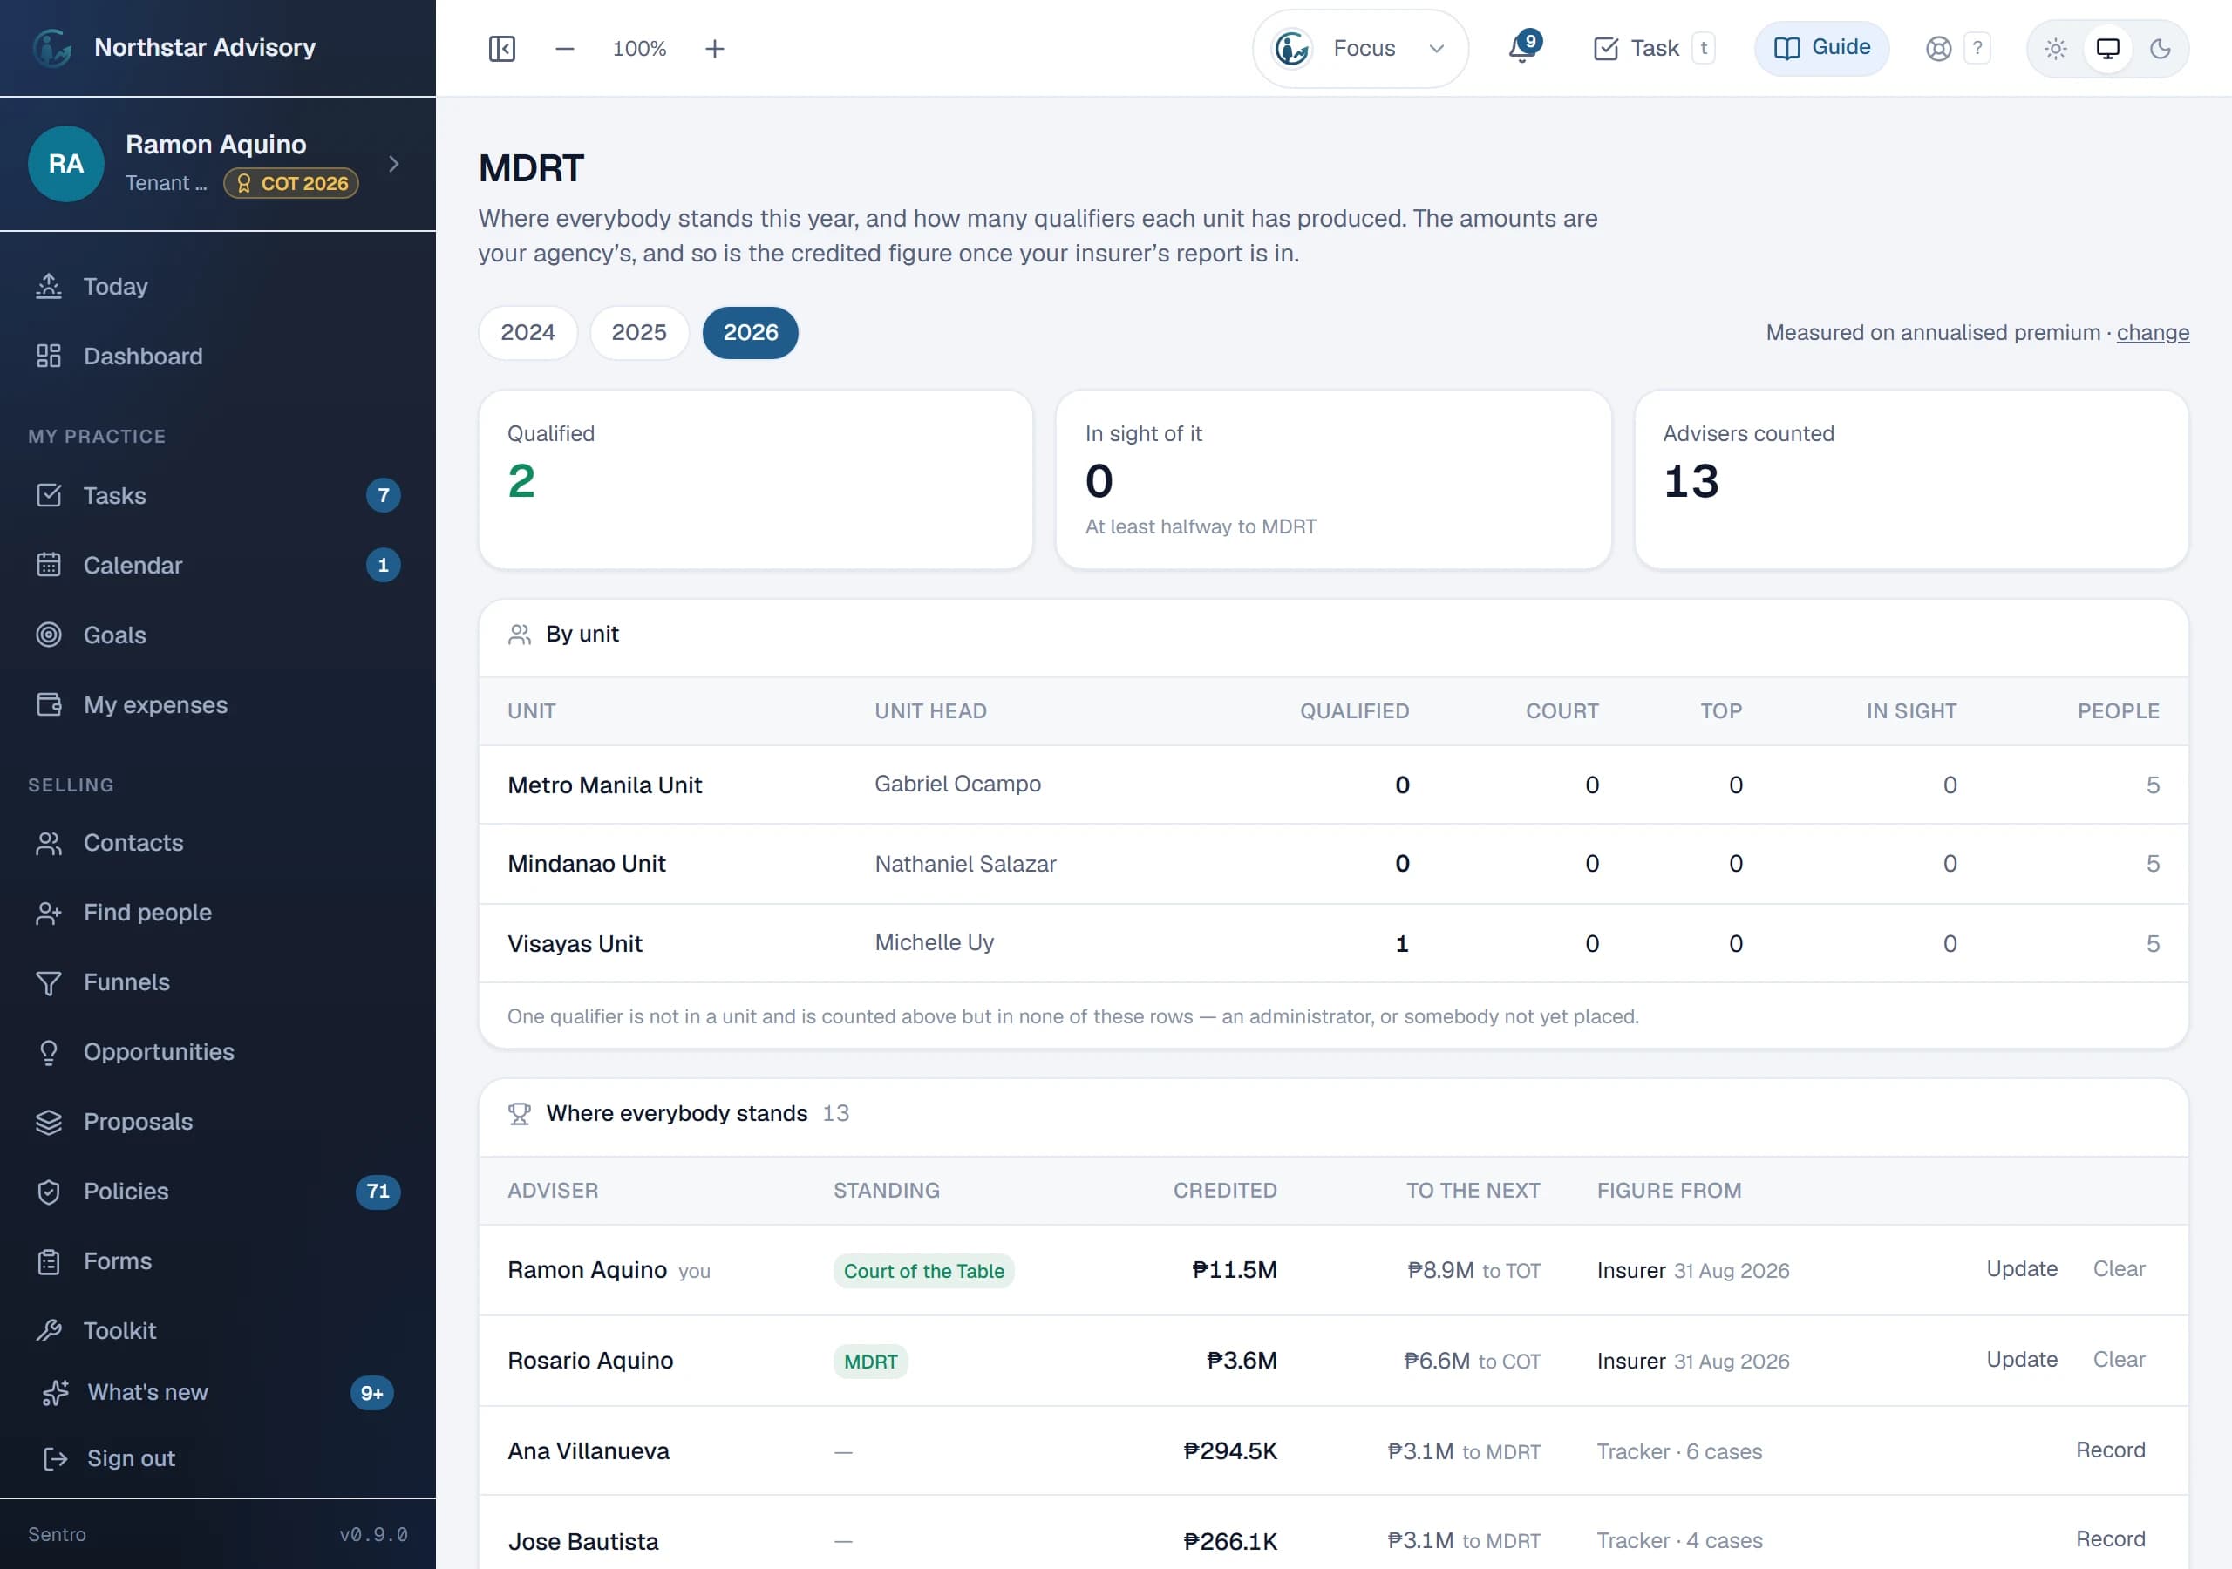Image resolution: width=2232 pixels, height=1569 pixels.
Task: Open Today in the sidebar
Action: click(x=218, y=287)
